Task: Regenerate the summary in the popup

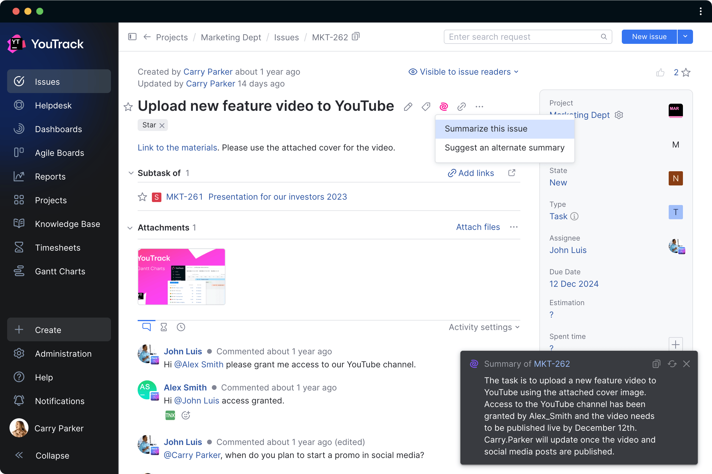Action: point(672,364)
